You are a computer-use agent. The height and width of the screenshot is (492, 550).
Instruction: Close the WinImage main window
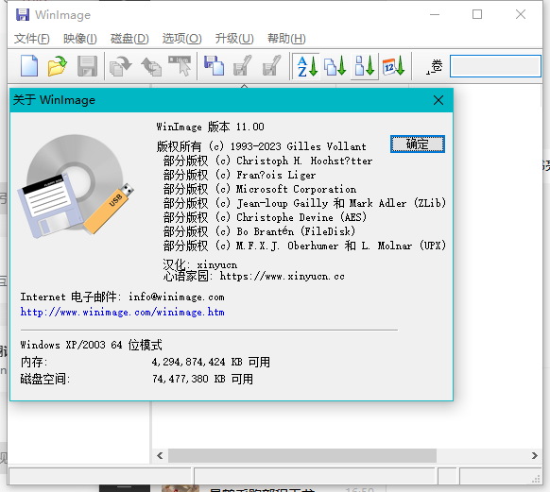click(x=521, y=15)
